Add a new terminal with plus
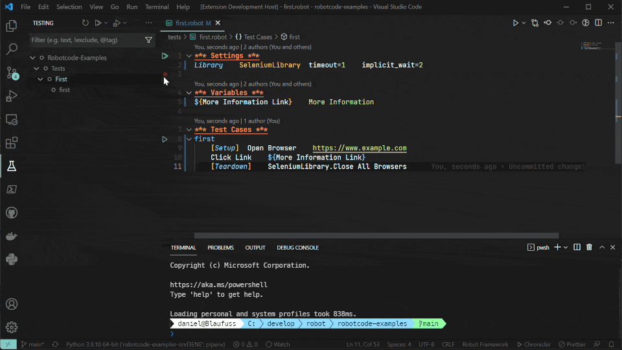 557,247
